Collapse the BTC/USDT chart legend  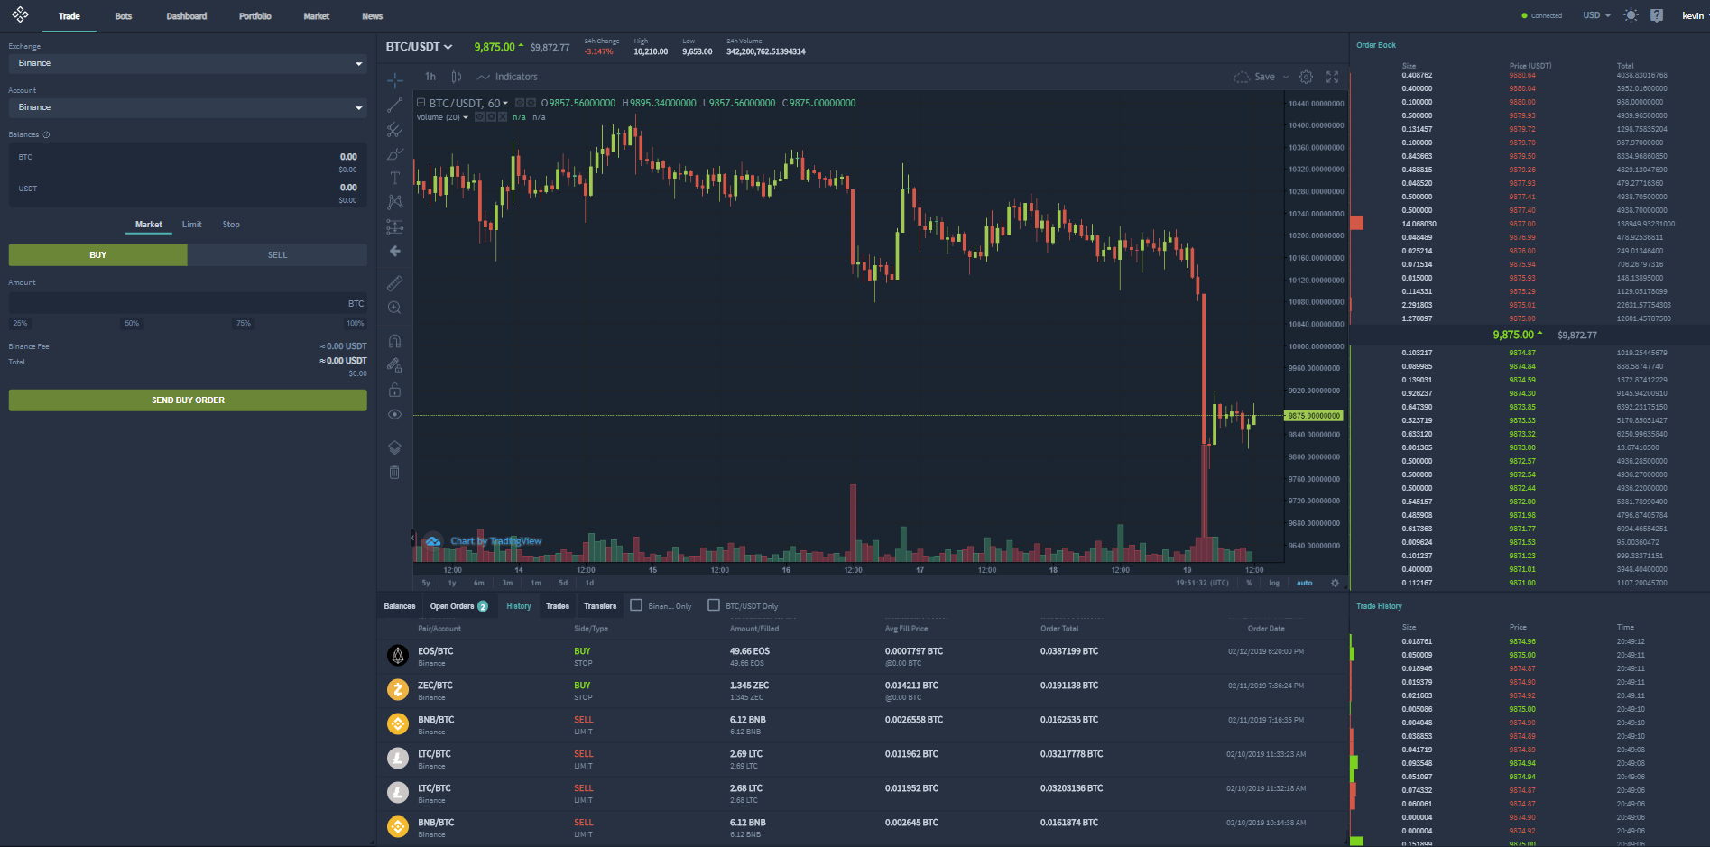point(421,103)
